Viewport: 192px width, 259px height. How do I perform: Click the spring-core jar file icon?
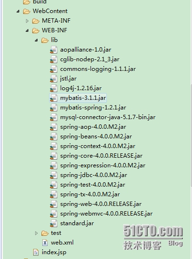pyautogui.click(x=53, y=156)
